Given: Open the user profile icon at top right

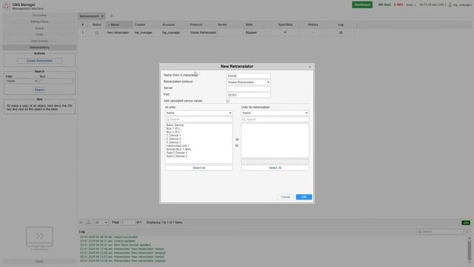Looking at the screenshot, I should (450, 5).
